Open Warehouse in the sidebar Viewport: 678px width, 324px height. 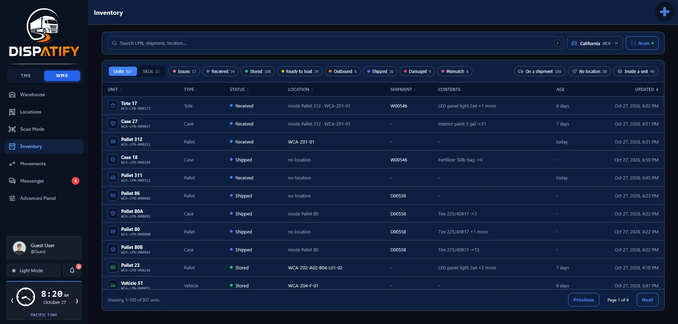(44, 94)
